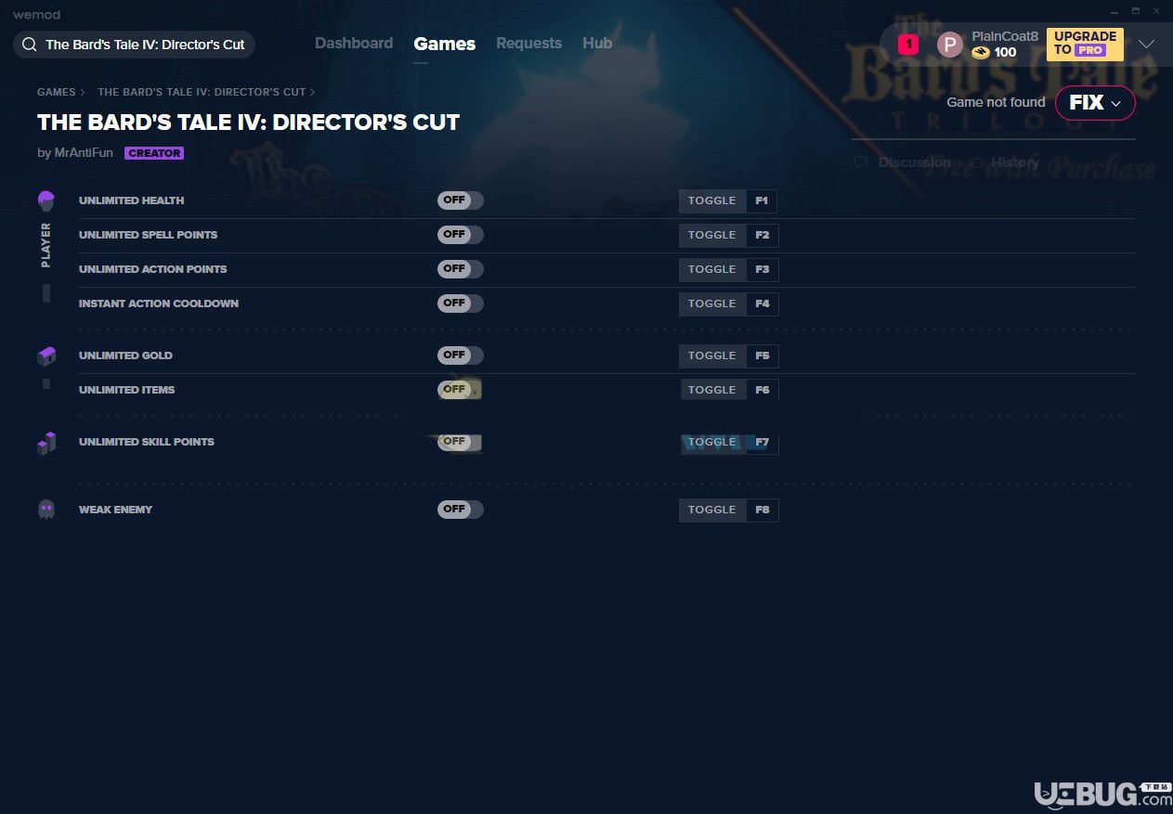Open the Discussion tab
This screenshot has height=814, width=1173.
(x=915, y=162)
